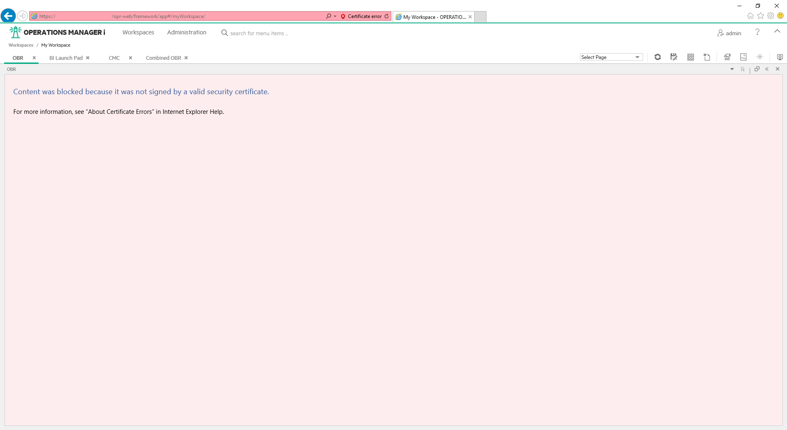Screen dimensions: 787x430
Task: Switch to Combined OBR tab
Action: [x=164, y=58]
